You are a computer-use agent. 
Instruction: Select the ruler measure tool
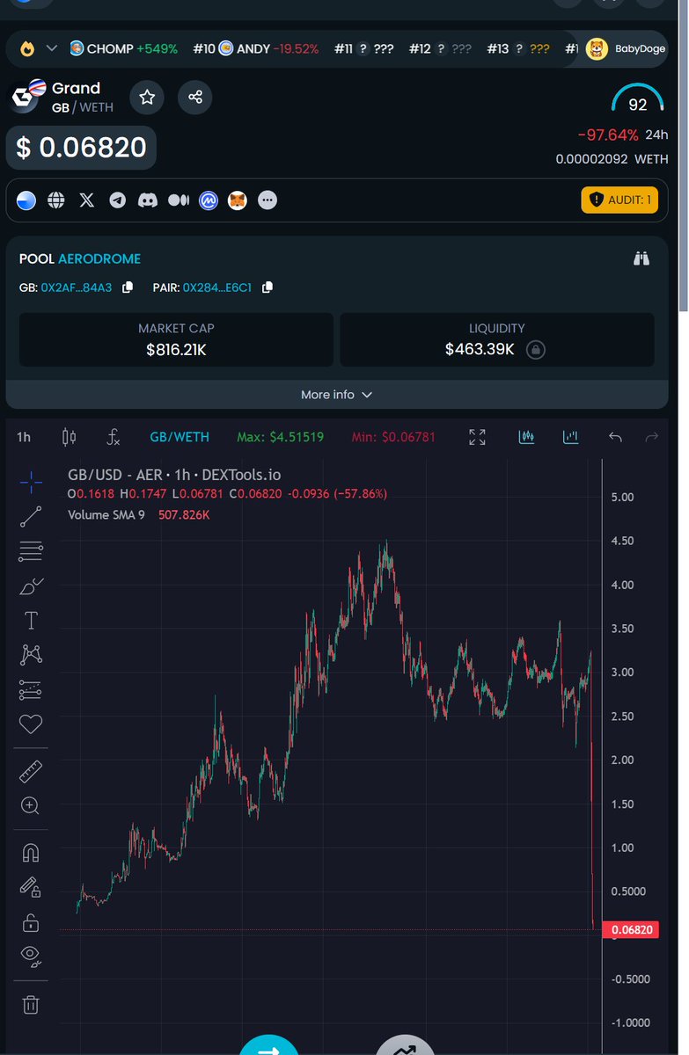point(31,772)
